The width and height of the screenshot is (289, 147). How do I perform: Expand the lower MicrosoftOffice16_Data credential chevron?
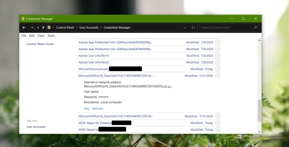(218, 116)
